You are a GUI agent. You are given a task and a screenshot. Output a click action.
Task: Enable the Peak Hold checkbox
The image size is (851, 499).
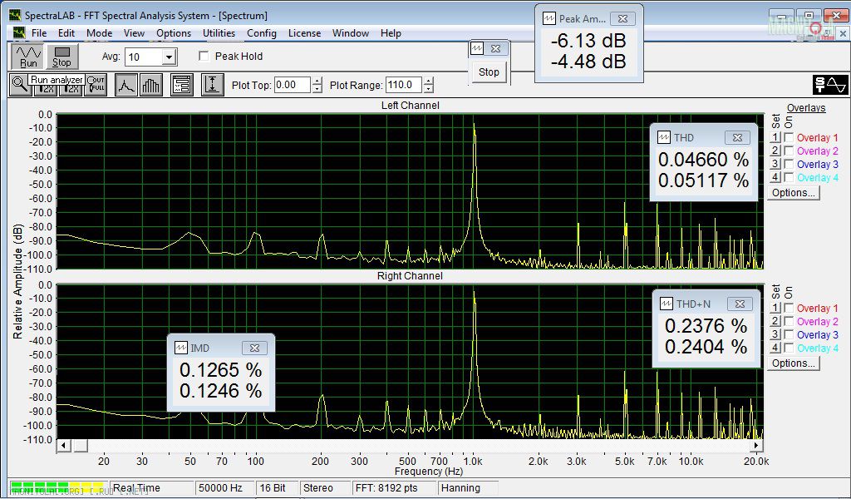point(204,57)
